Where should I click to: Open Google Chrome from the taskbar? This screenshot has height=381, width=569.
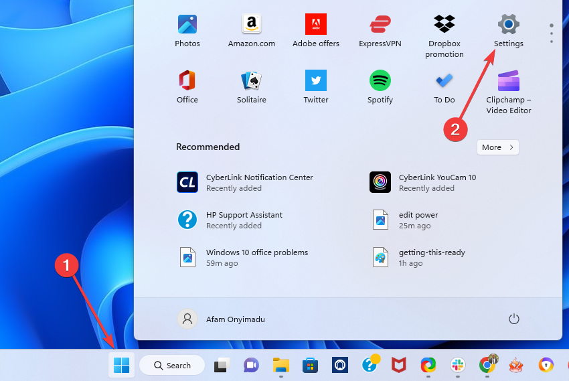click(487, 364)
